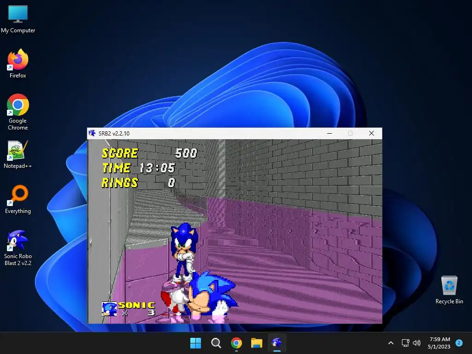Open the My Computer desktop icon
The image size is (472, 354).
point(18,19)
